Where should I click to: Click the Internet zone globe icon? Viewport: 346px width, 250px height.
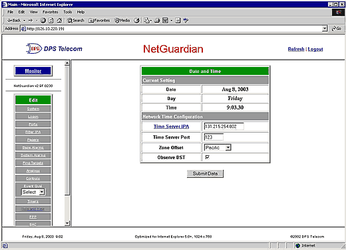(297, 245)
